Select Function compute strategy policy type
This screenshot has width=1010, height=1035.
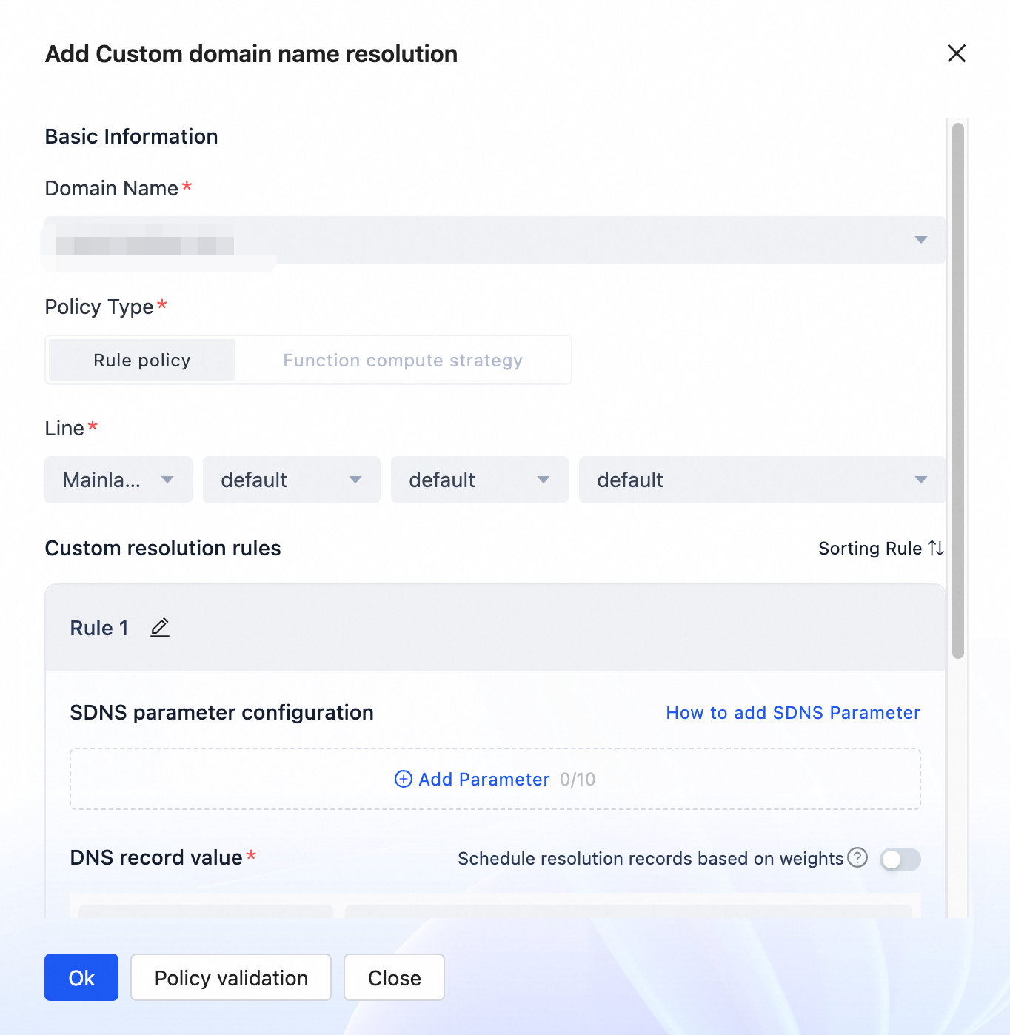[x=403, y=360]
